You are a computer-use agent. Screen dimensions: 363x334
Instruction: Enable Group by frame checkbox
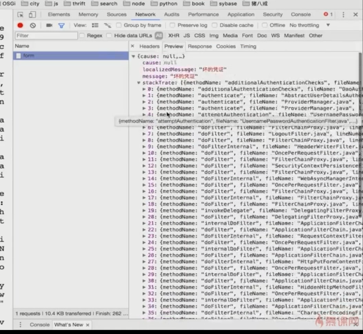[118, 25]
